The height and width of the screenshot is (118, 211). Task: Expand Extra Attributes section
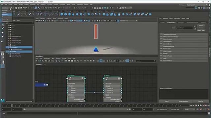(x=184, y=61)
